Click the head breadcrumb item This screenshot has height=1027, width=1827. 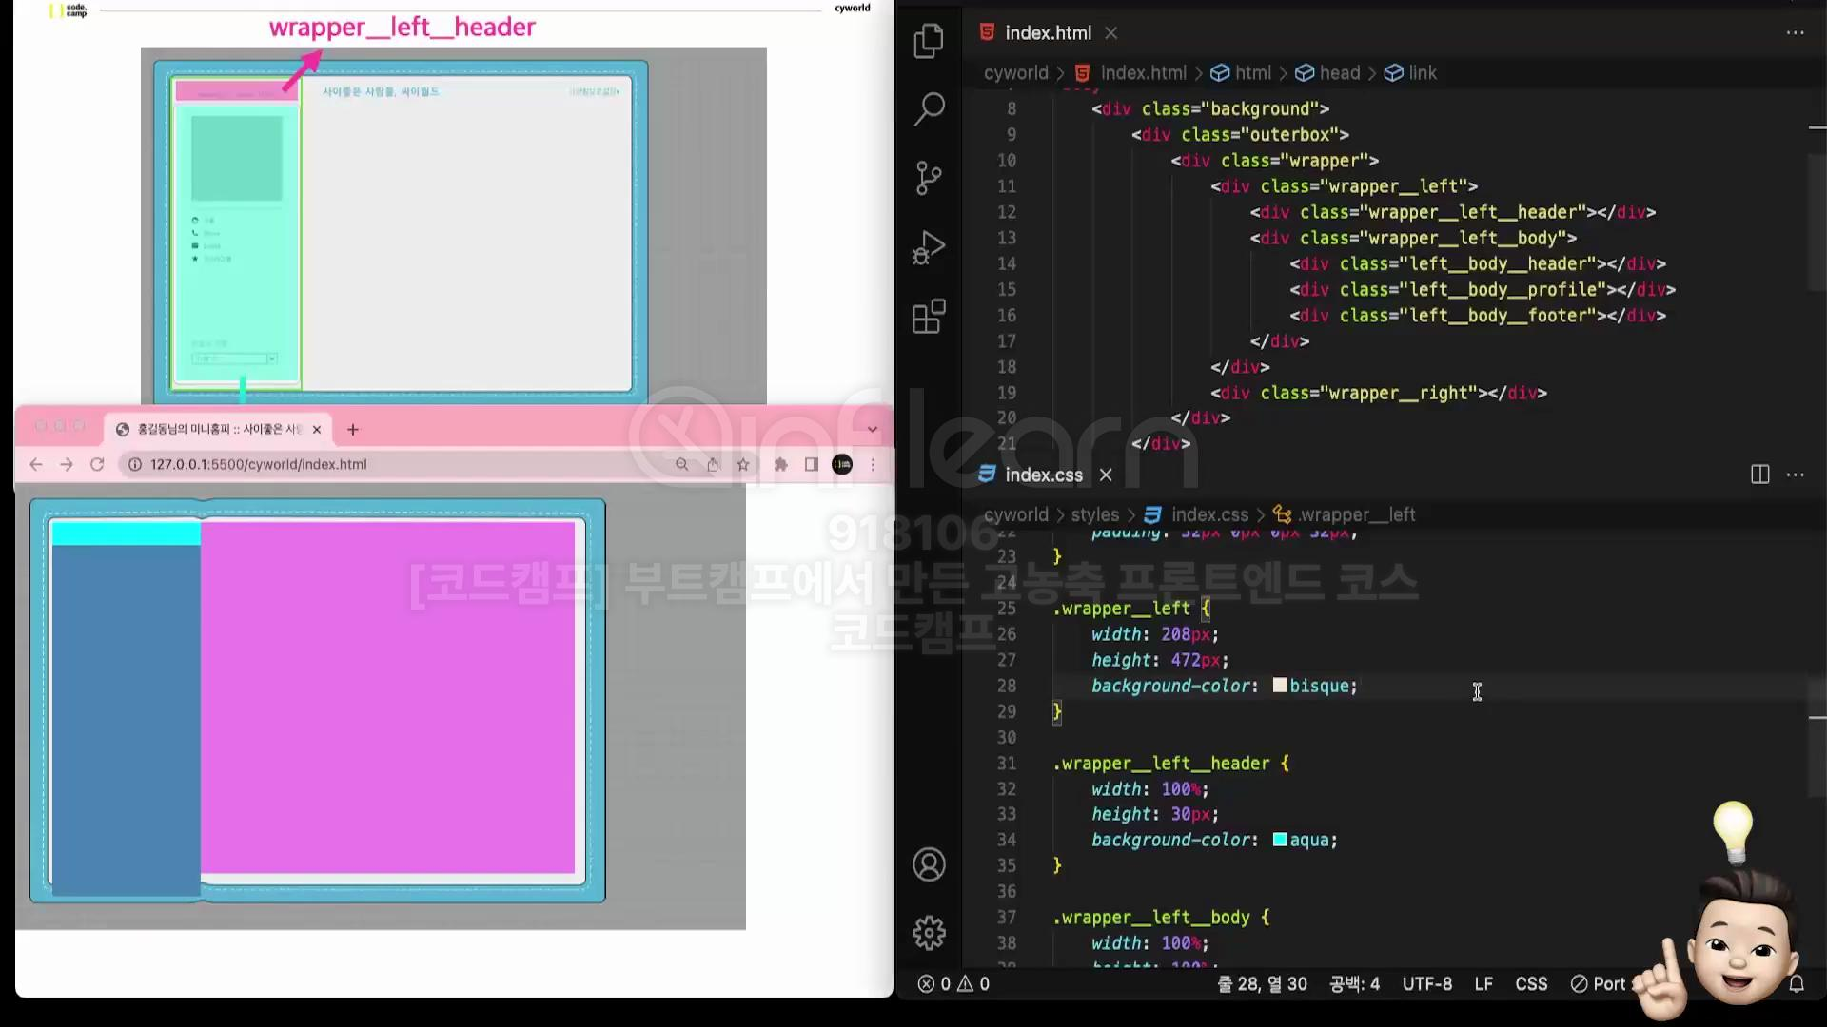(1328, 73)
